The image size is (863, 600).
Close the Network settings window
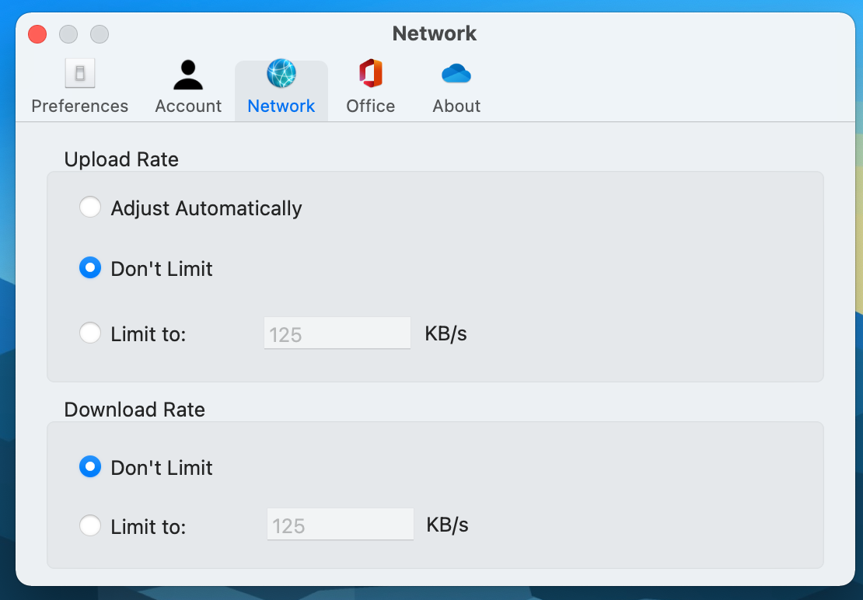click(37, 34)
